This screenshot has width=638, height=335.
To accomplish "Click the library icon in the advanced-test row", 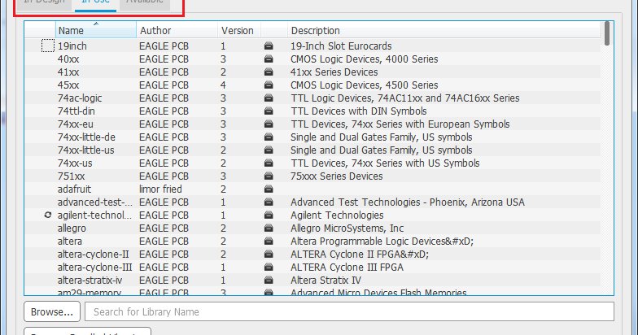I will (x=269, y=202).
